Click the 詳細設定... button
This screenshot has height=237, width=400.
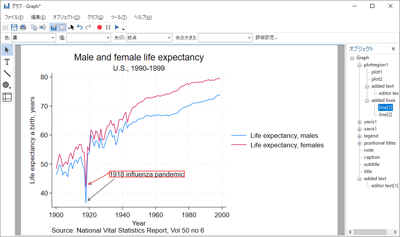(x=266, y=38)
